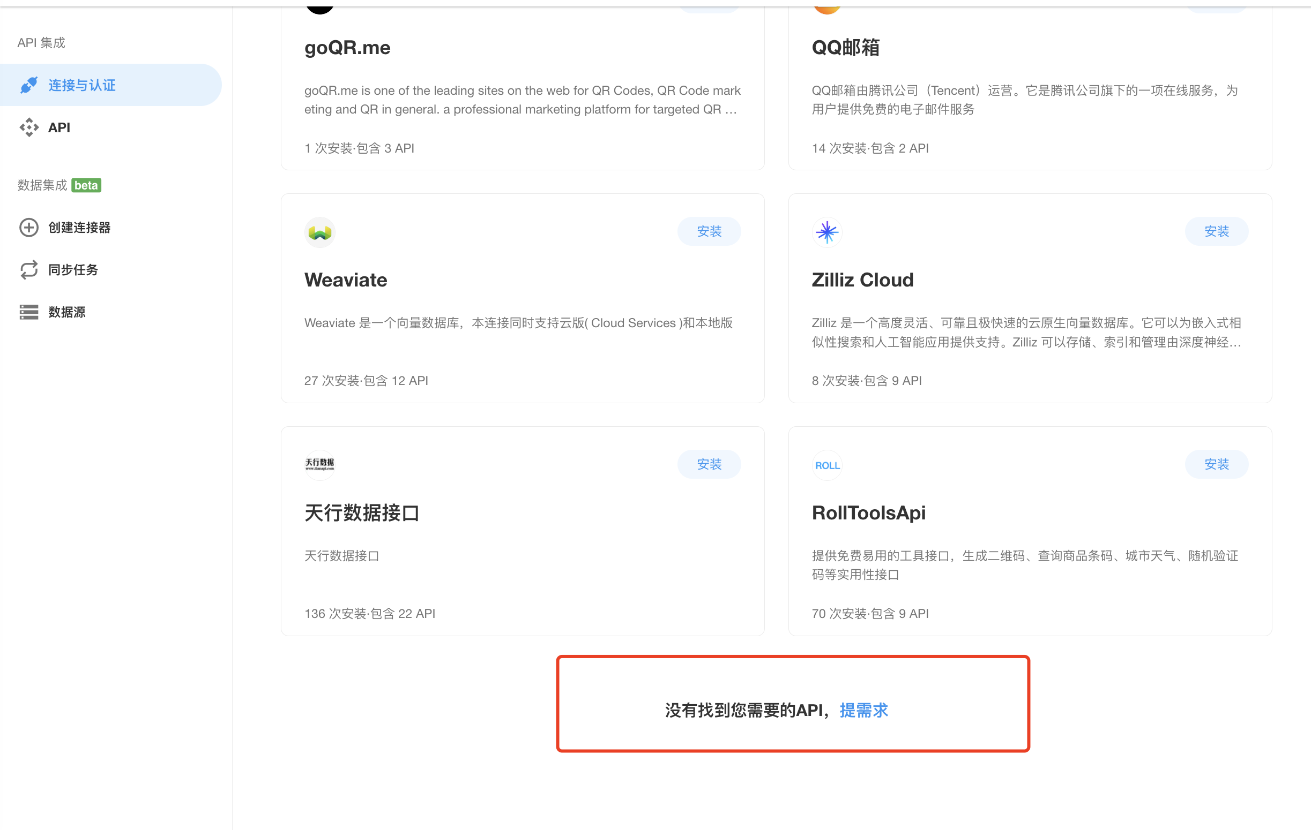Screen dimensions: 1311x830
Task: Click the Zilliz Cloud star logo
Action: click(x=826, y=232)
